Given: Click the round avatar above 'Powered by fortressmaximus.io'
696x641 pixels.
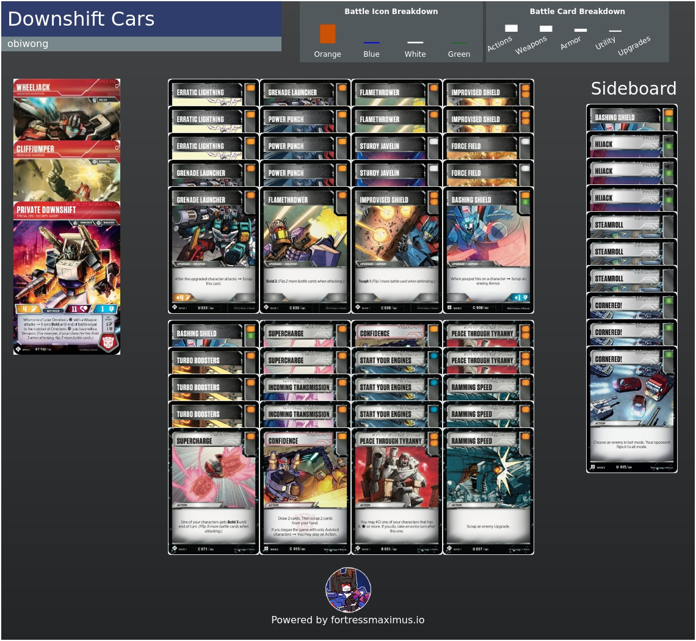Looking at the screenshot, I should [x=349, y=590].
